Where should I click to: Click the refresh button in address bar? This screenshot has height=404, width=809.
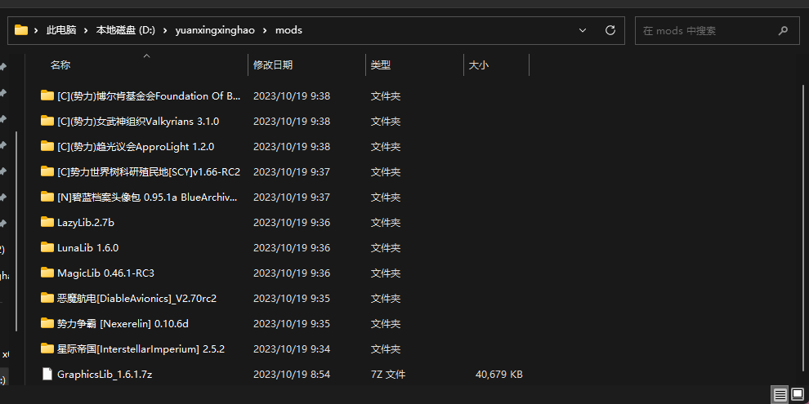[x=610, y=30]
